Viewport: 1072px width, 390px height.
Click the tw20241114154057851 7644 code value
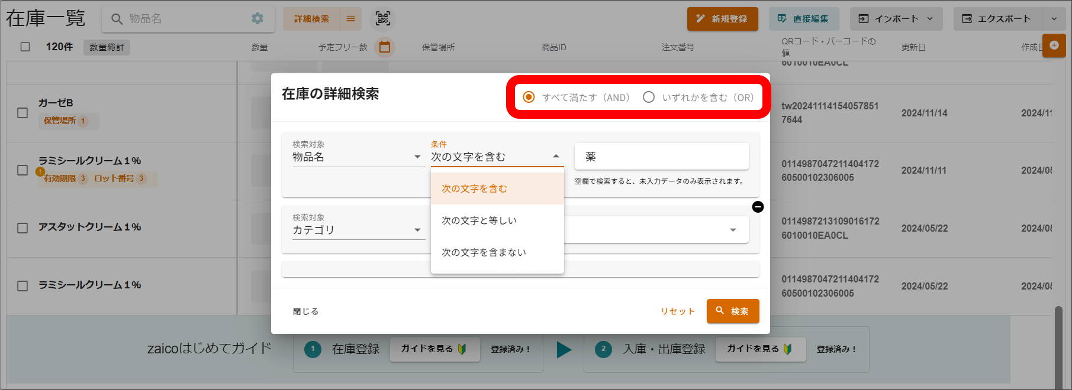point(830,113)
